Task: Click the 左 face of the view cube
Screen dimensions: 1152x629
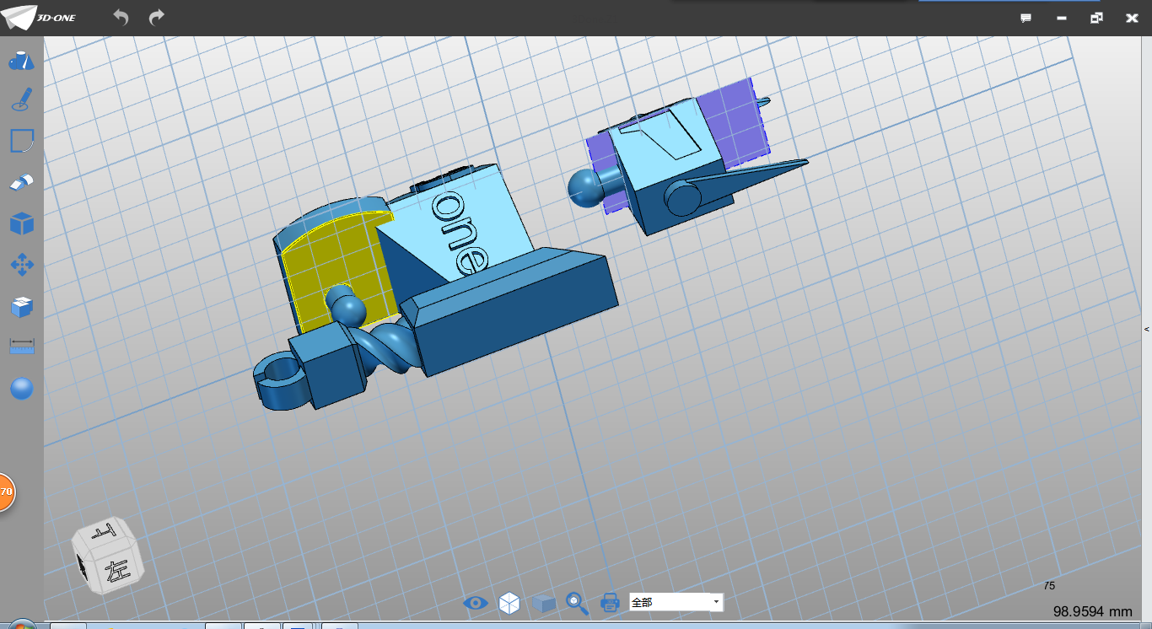Action: click(x=116, y=573)
